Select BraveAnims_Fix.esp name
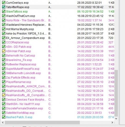 [19, 60]
